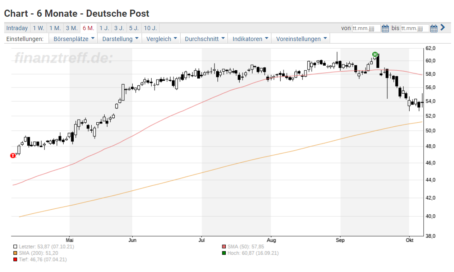Click the 'Letzter: 53,87 (07.10.21)' legend text
Screen dimensions: 454x272
46,247
